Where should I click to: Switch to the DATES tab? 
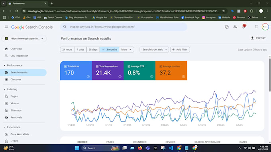click(x=243, y=142)
